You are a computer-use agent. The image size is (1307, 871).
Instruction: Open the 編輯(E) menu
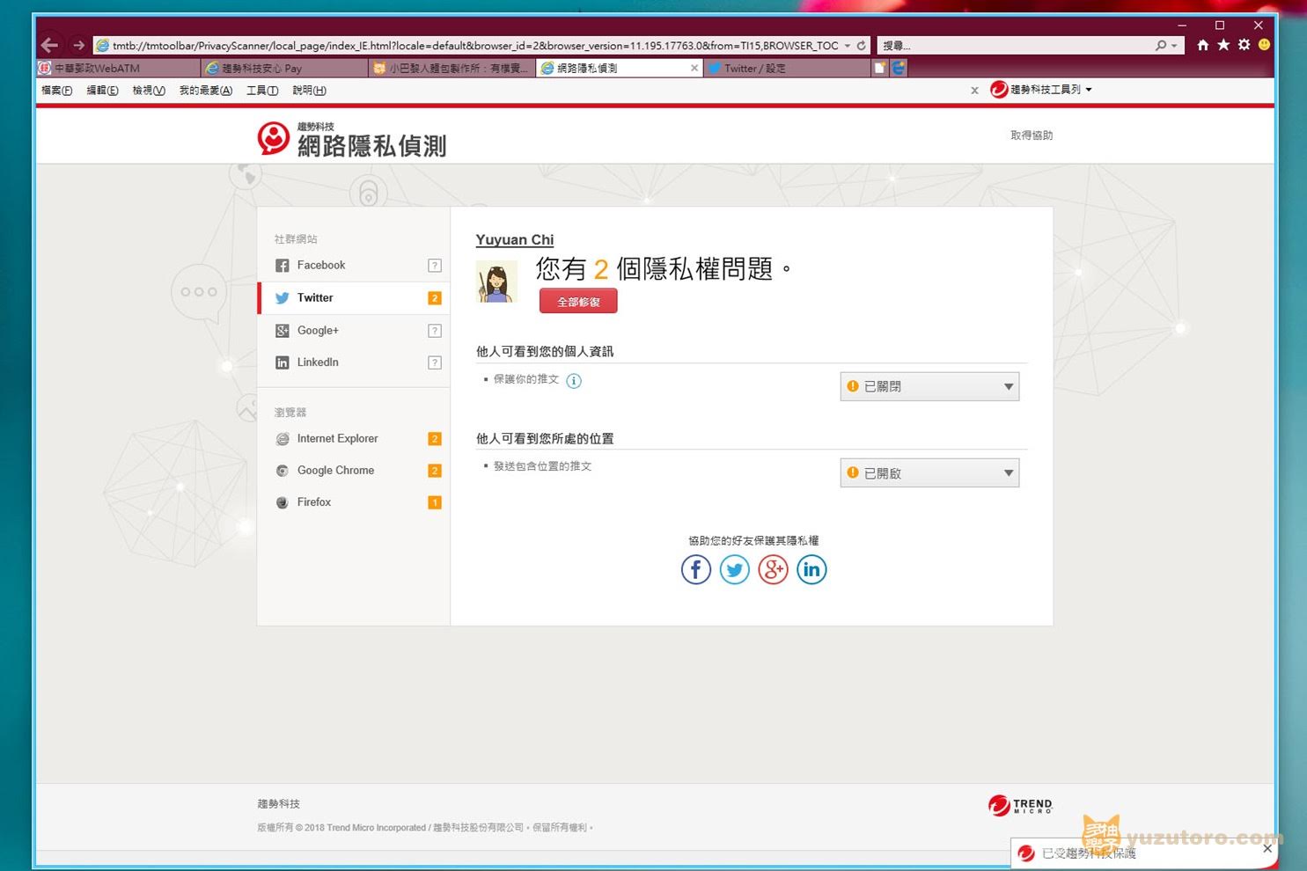click(x=103, y=91)
